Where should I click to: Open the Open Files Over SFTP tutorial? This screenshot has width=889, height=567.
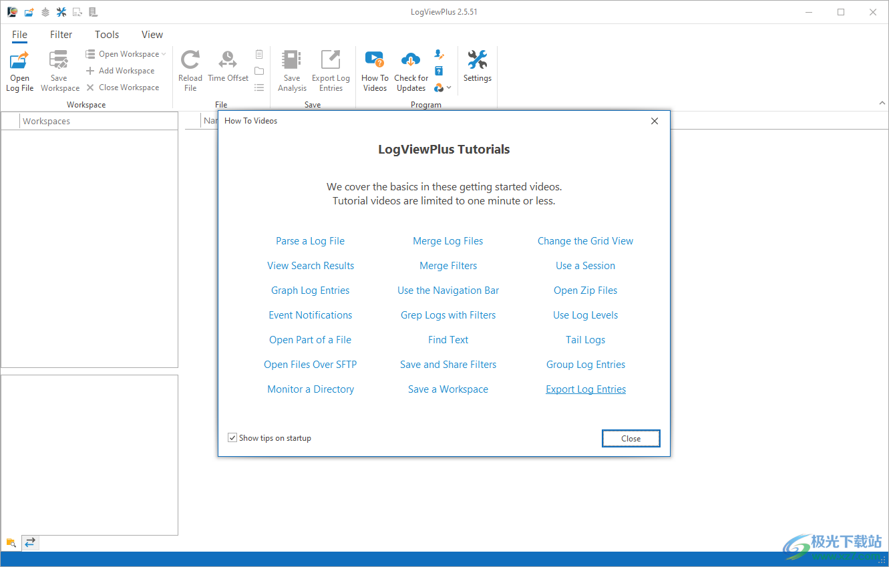(x=311, y=365)
